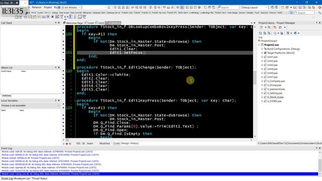Select ProjectGroup1 in Project Manager
Viewport: 322px width, 181px height.
pyautogui.click(x=269, y=41)
